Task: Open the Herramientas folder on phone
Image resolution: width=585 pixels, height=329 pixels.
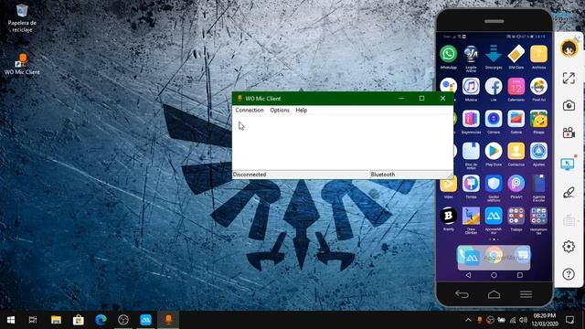Action: [538, 216]
